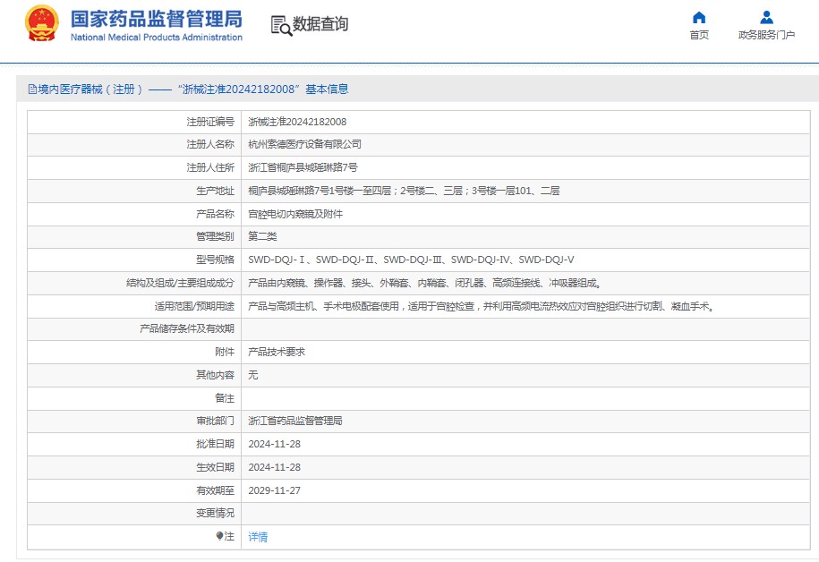The height and width of the screenshot is (562, 819).
Task: Click the 附件 label
Action: point(225,352)
